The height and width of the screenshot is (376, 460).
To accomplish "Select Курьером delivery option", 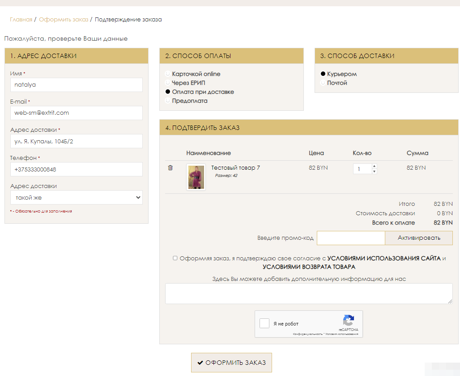I will click(x=323, y=74).
